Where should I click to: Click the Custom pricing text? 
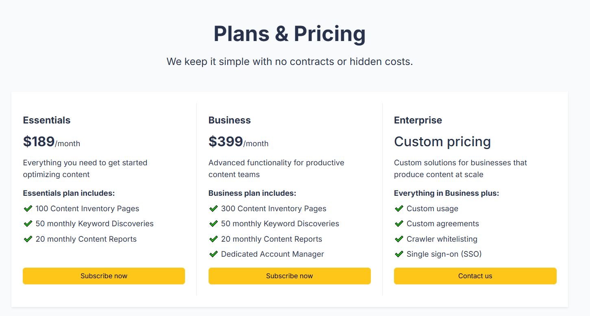442,142
